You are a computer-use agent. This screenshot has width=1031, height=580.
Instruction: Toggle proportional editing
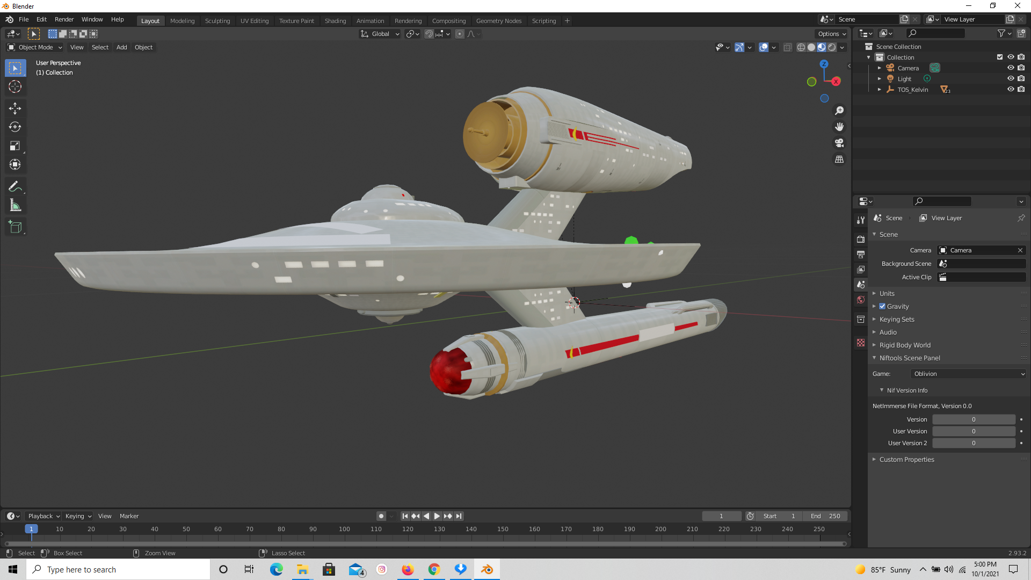pos(460,34)
